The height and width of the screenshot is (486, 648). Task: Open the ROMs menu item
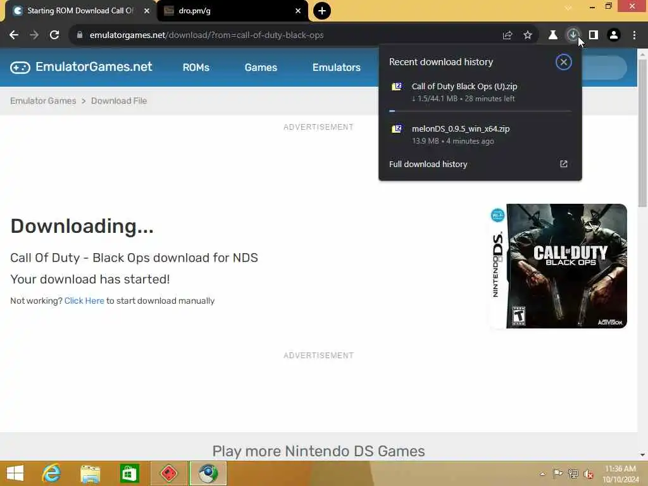pyautogui.click(x=196, y=67)
